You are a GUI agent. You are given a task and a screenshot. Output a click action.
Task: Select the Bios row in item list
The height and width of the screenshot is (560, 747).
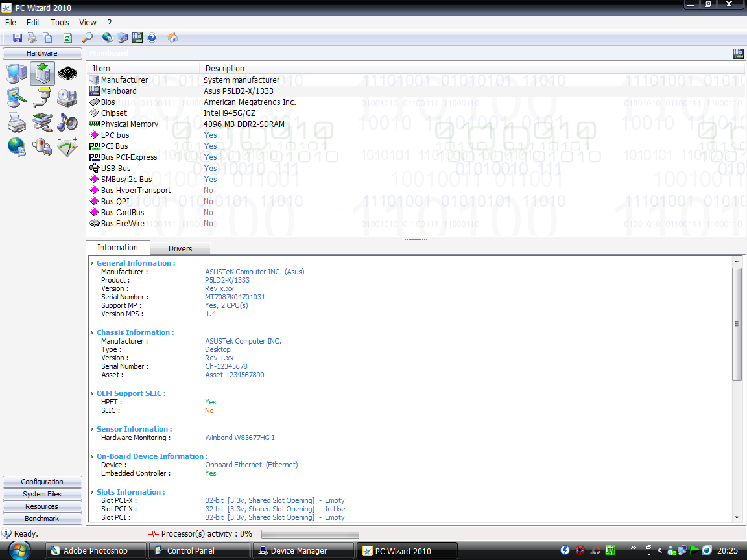[x=416, y=102]
